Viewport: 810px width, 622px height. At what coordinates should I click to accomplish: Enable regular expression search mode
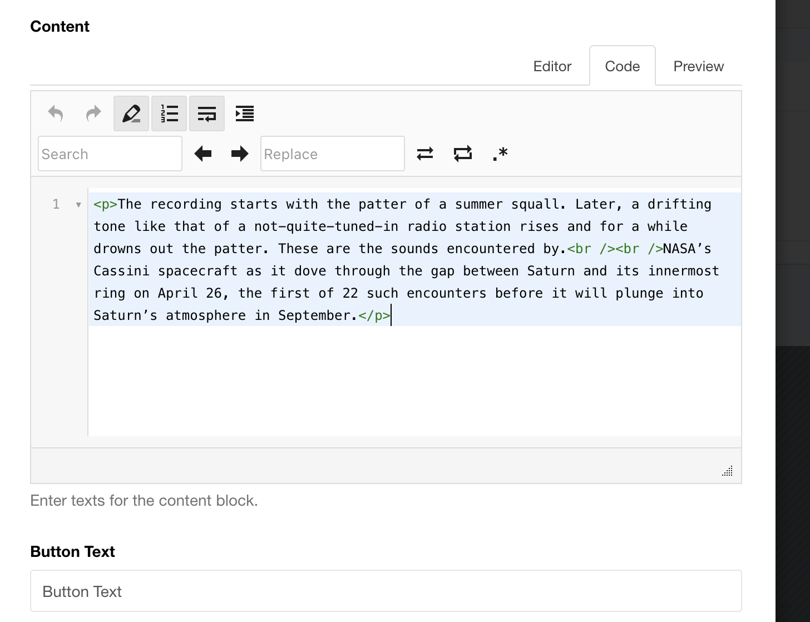tap(500, 154)
